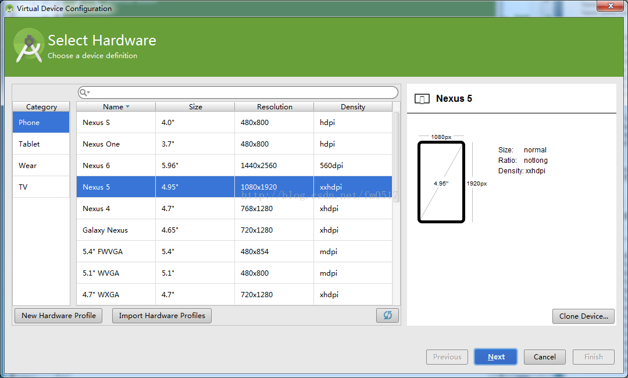Image resolution: width=628 pixels, height=378 pixels.
Task: Select the Nexus 5 device row
Action: click(x=234, y=187)
